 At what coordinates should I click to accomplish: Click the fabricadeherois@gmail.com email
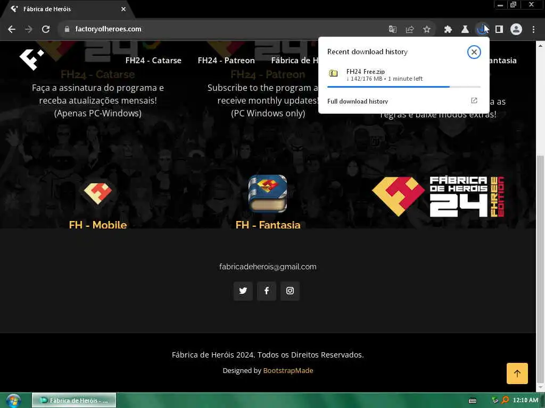click(x=268, y=267)
